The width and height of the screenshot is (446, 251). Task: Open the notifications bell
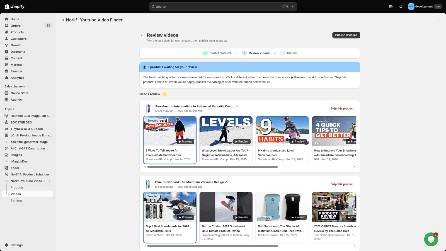pos(401,6)
